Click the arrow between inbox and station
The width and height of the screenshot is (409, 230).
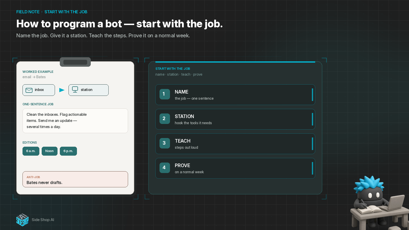pyautogui.click(x=62, y=90)
